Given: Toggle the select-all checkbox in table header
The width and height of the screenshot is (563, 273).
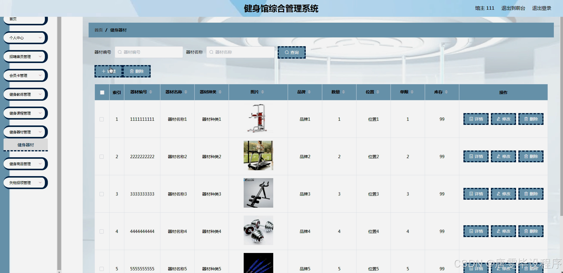Looking at the screenshot, I should point(102,92).
